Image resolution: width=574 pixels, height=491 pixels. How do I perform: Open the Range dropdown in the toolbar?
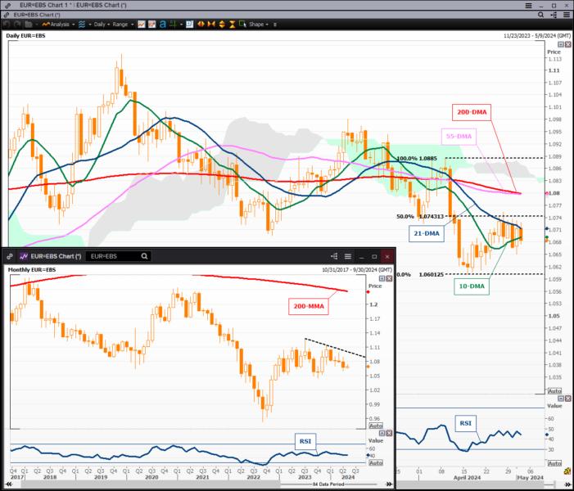123,25
